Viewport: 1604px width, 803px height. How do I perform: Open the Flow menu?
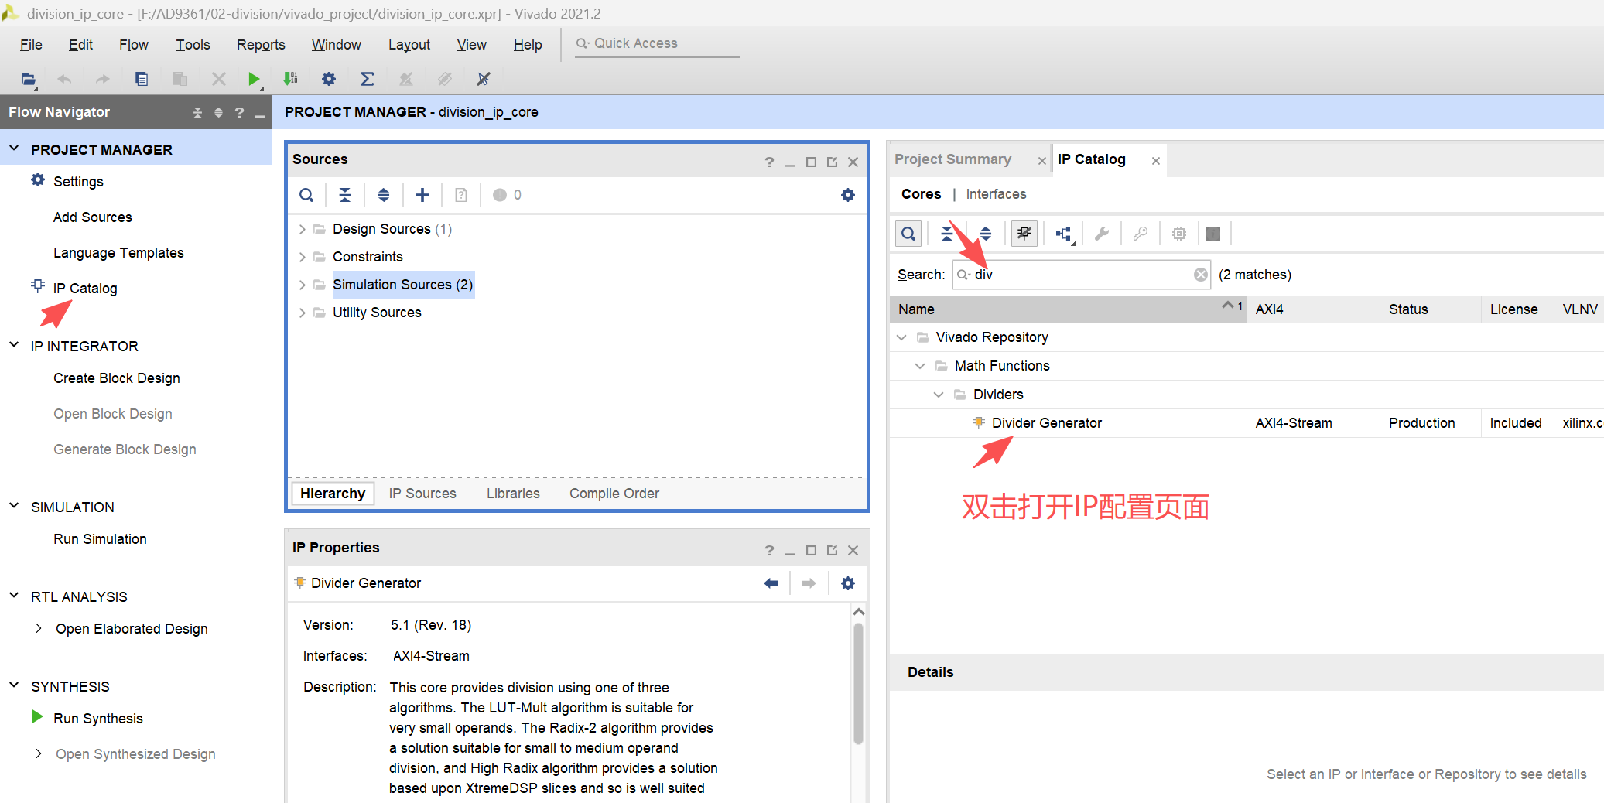pos(134,45)
